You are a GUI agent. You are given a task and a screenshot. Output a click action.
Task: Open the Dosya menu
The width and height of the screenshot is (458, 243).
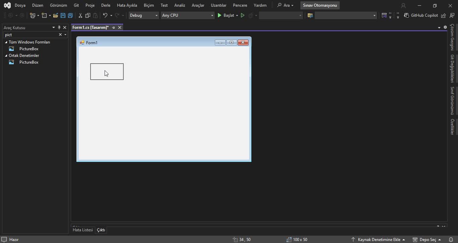point(20,5)
